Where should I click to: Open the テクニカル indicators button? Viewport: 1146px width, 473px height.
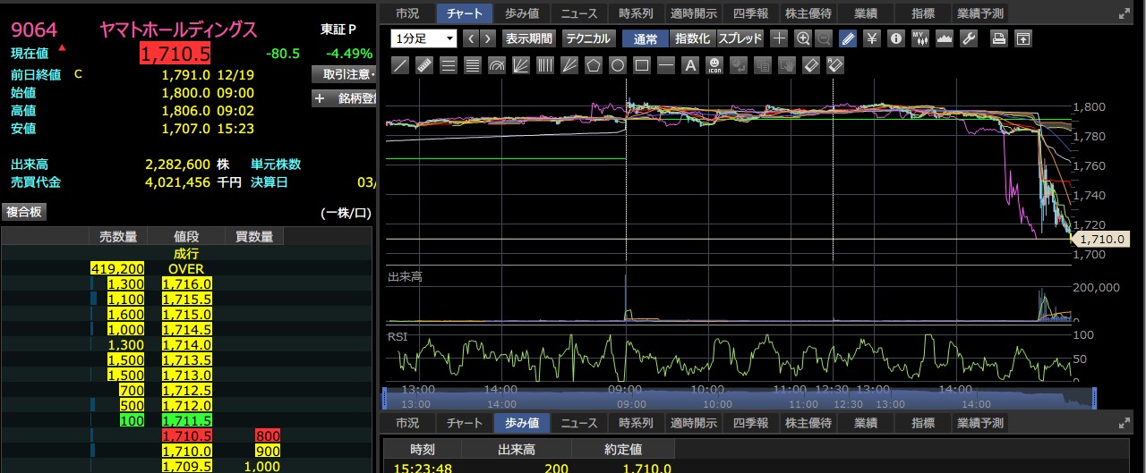tap(587, 38)
